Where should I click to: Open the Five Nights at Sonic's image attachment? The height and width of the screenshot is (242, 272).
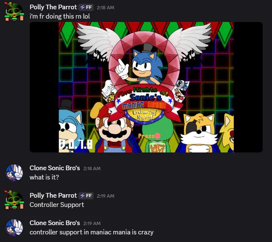tap(146, 87)
